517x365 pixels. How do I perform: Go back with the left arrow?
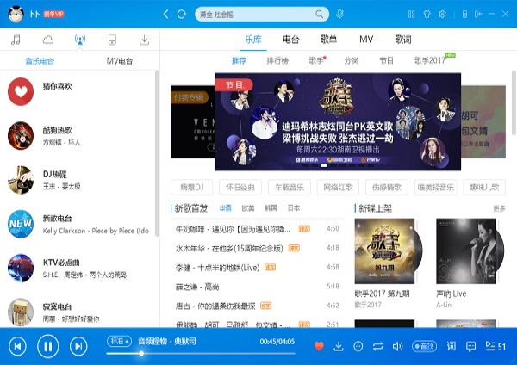pos(165,14)
